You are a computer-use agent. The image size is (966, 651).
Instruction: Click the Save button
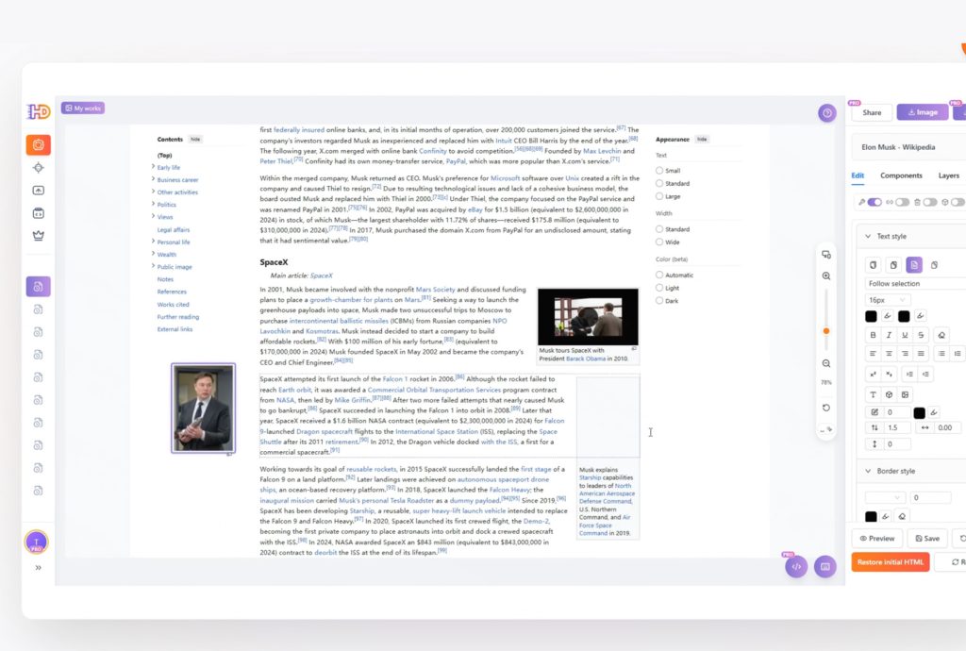point(924,539)
